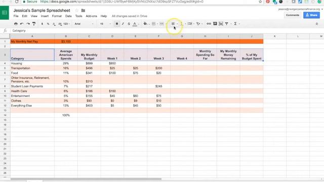Rename the title Jessica's Sample Spreadsheet
The image size is (324, 182).
click(42, 10)
